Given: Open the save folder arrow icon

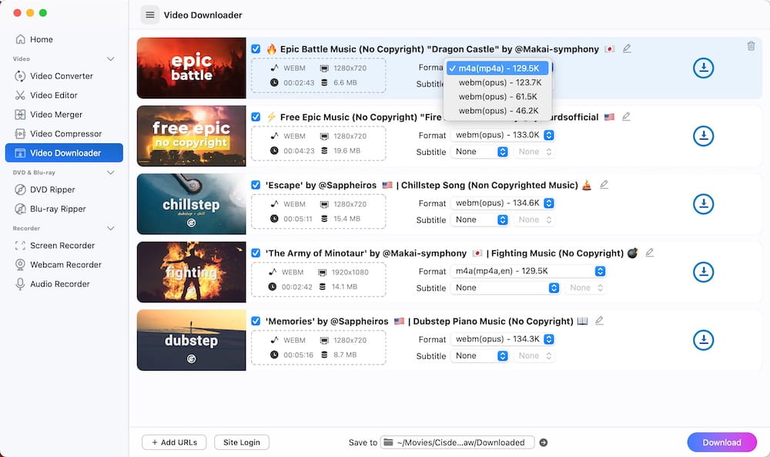Looking at the screenshot, I should tap(543, 442).
